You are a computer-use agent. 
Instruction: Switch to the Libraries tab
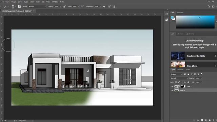[x=180, y=34]
